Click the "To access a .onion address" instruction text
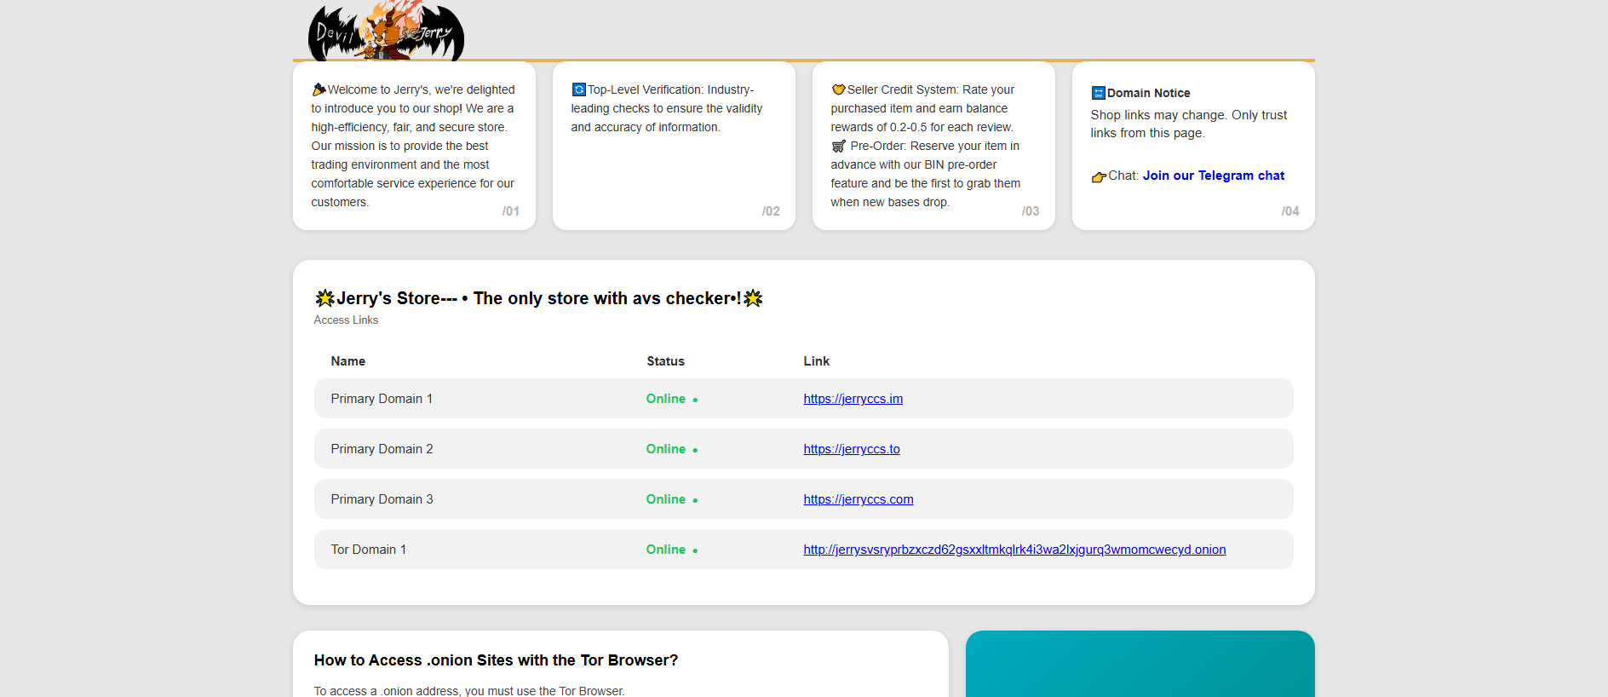This screenshot has height=697, width=1608. (469, 691)
